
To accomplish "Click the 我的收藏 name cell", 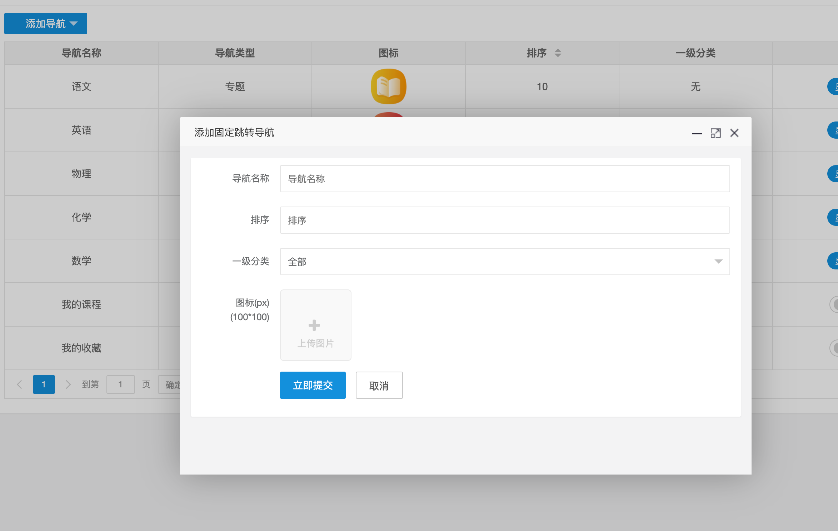I will (81, 348).
